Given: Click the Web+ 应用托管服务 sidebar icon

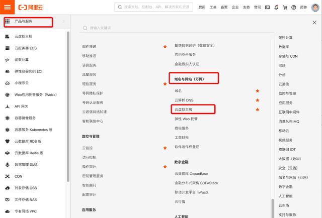Looking at the screenshot, I should [x=8, y=95].
